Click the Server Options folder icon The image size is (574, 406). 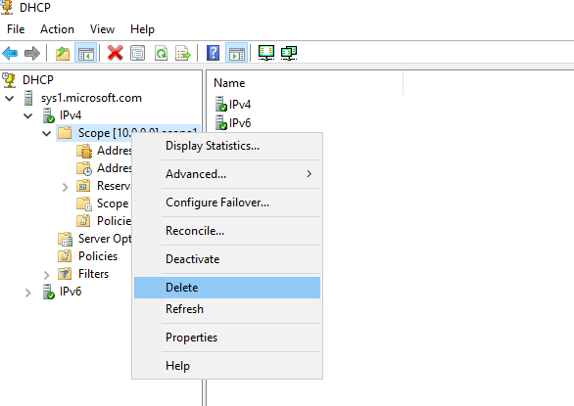[x=66, y=239]
